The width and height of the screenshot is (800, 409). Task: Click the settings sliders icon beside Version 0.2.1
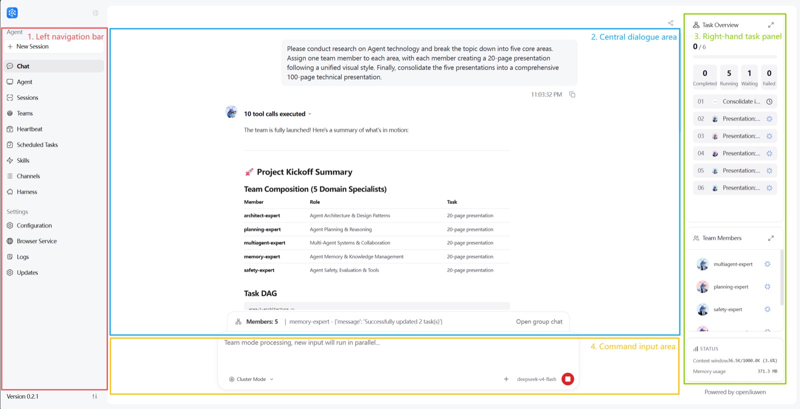[x=94, y=396]
